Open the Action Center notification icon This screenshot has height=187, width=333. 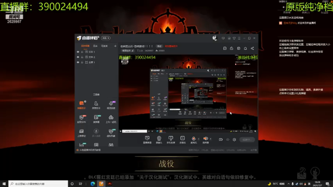pos(328,184)
